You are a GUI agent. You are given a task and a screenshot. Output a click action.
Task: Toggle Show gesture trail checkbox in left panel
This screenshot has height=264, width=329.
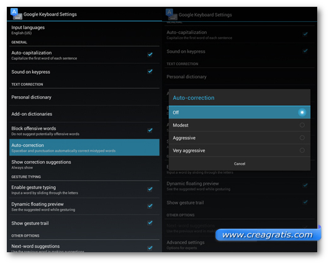[150, 222]
